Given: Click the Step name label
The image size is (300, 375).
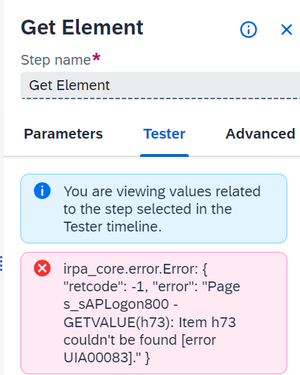Looking at the screenshot, I should coord(56,60).
